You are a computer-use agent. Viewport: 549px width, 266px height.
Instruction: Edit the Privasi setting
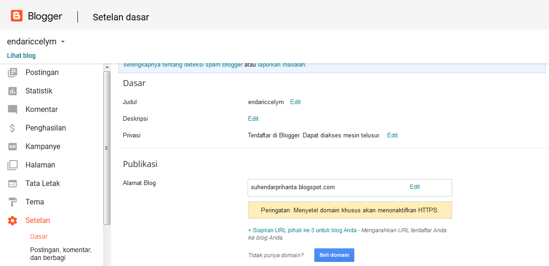pos(392,135)
